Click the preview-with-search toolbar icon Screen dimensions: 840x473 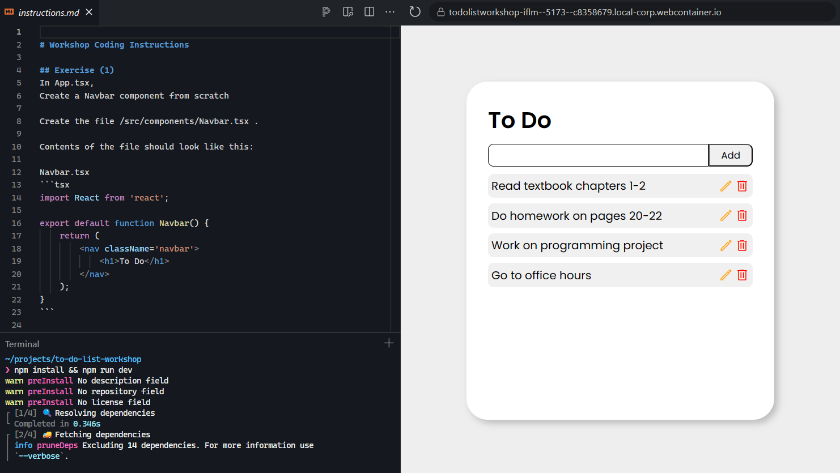(347, 11)
